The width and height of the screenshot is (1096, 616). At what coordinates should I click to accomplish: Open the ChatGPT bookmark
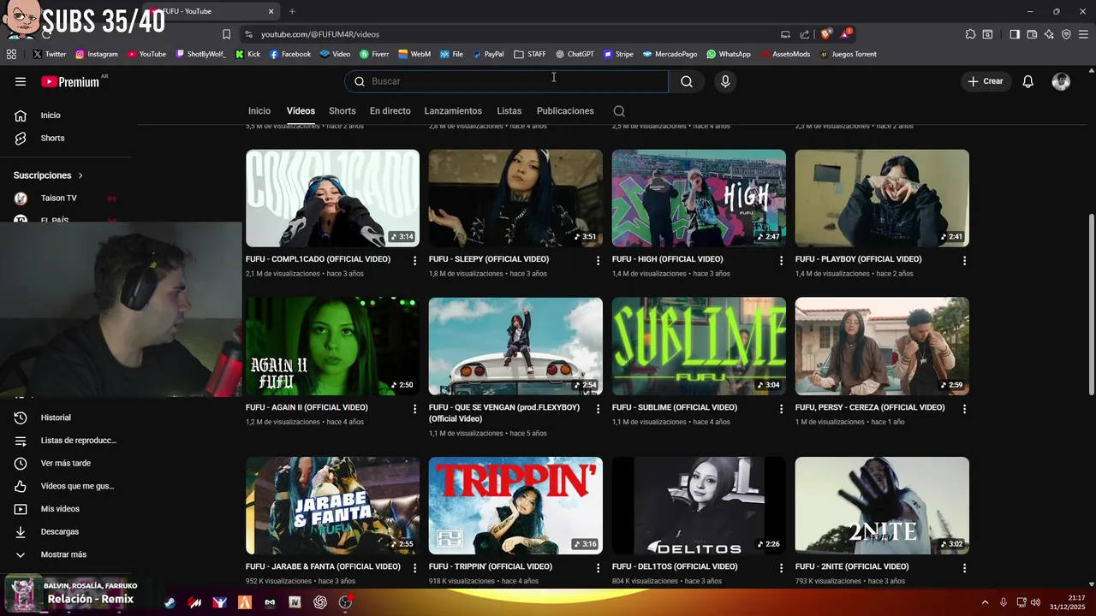click(575, 54)
